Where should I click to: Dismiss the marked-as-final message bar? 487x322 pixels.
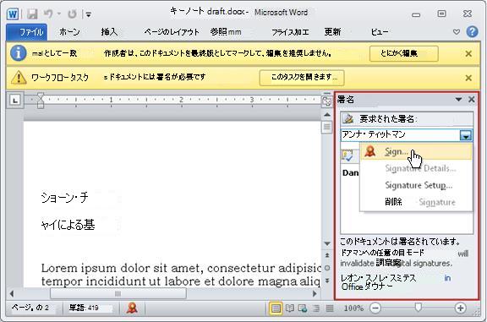tap(468, 54)
